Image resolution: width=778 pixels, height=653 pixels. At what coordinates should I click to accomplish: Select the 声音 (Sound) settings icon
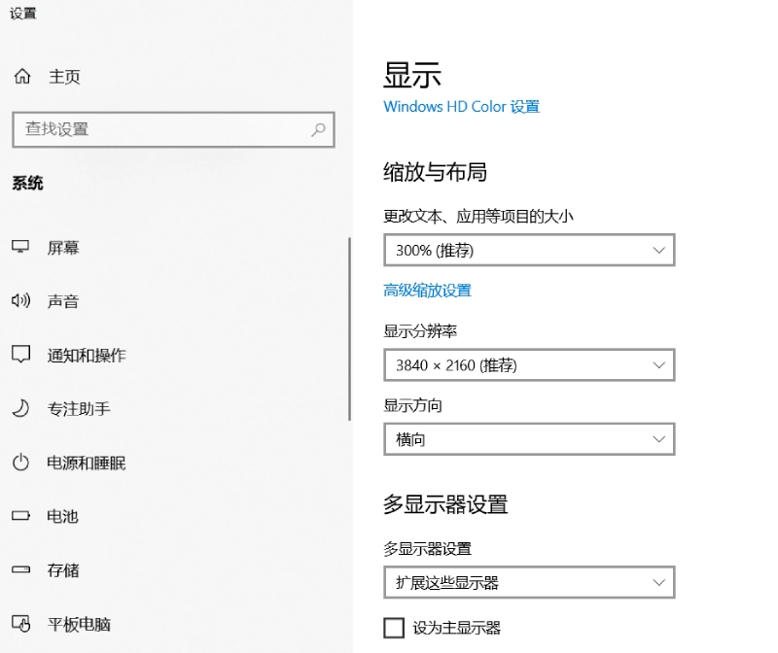[x=21, y=301]
